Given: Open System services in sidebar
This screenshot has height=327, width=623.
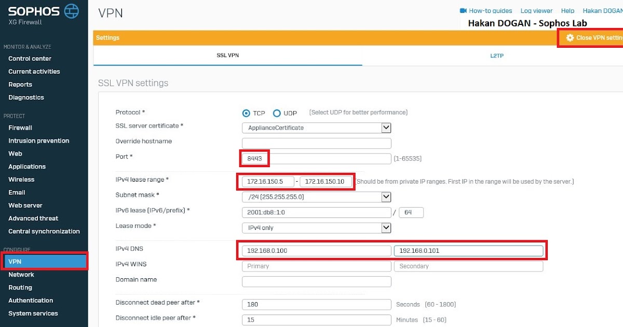Looking at the screenshot, I should click(x=33, y=314).
